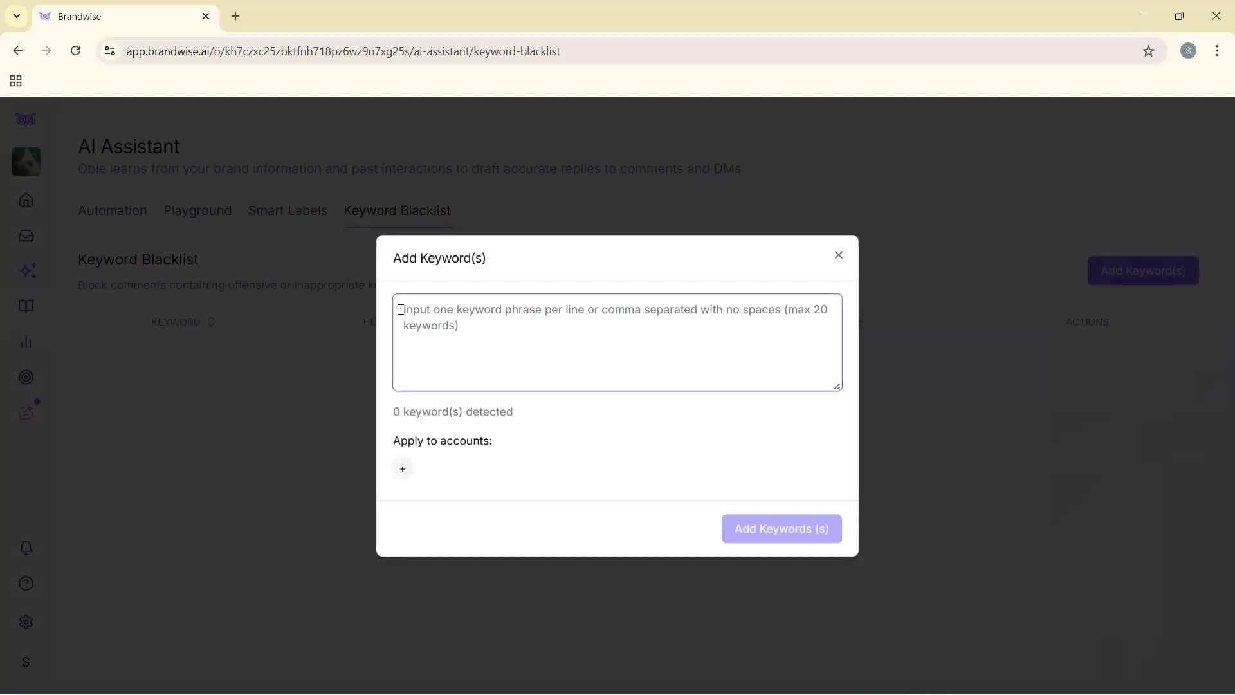
Task: Click the Brandwise owl logo
Action: 26,120
